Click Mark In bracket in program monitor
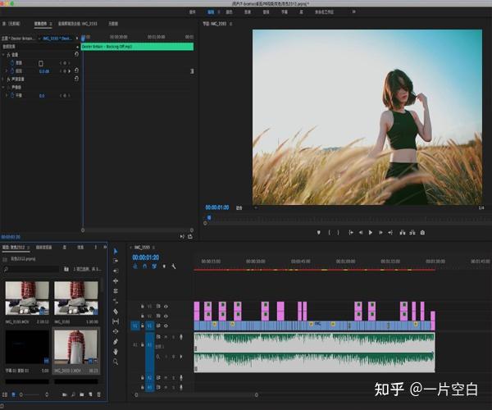492x410 pixels. pos(329,232)
